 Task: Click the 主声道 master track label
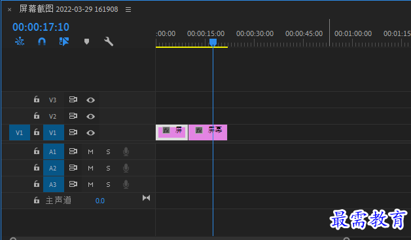58,201
